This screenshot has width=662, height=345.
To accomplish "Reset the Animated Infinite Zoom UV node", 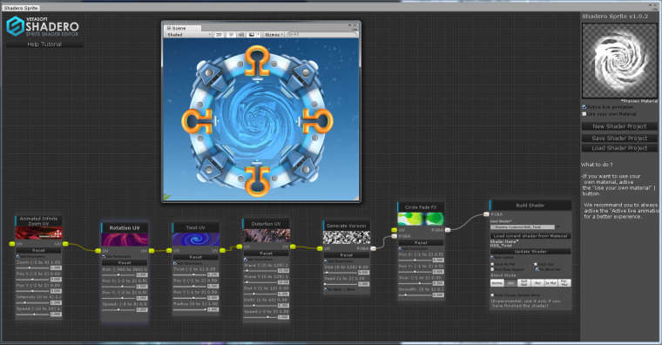I will (38, 250).
